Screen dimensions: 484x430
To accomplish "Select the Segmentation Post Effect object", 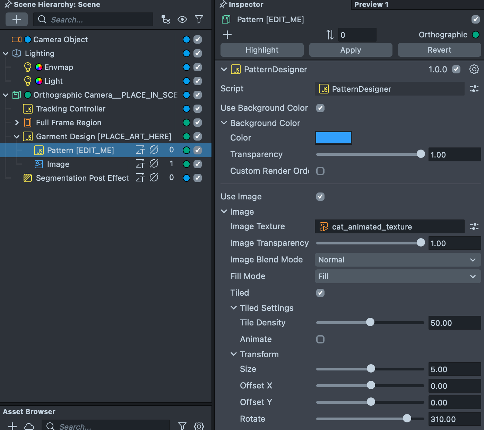I will pyautogui.click(x=82, y=178).
